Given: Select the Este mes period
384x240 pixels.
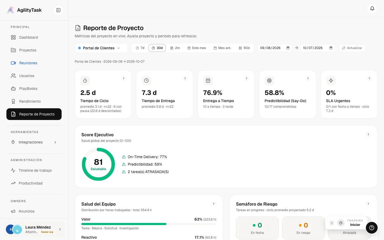Looking at the screenshot, I should point(197,48).
